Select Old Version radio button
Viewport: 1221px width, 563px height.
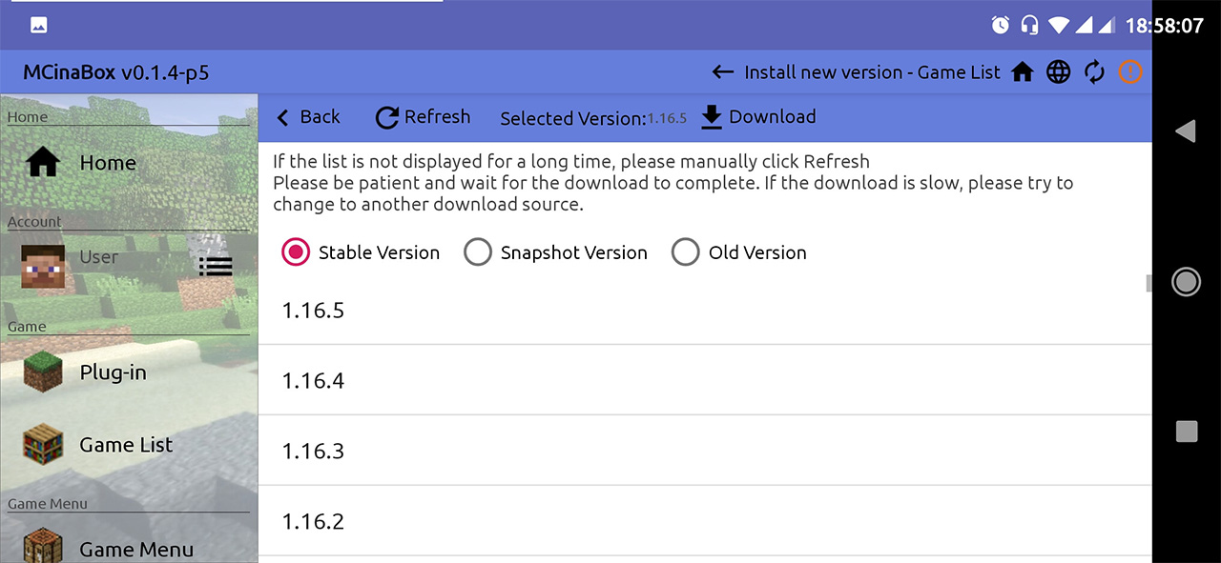[x=686, y=252]
